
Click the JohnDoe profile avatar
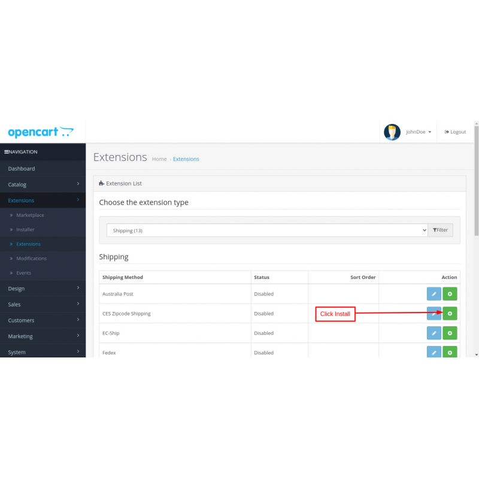tap(392, 132)
